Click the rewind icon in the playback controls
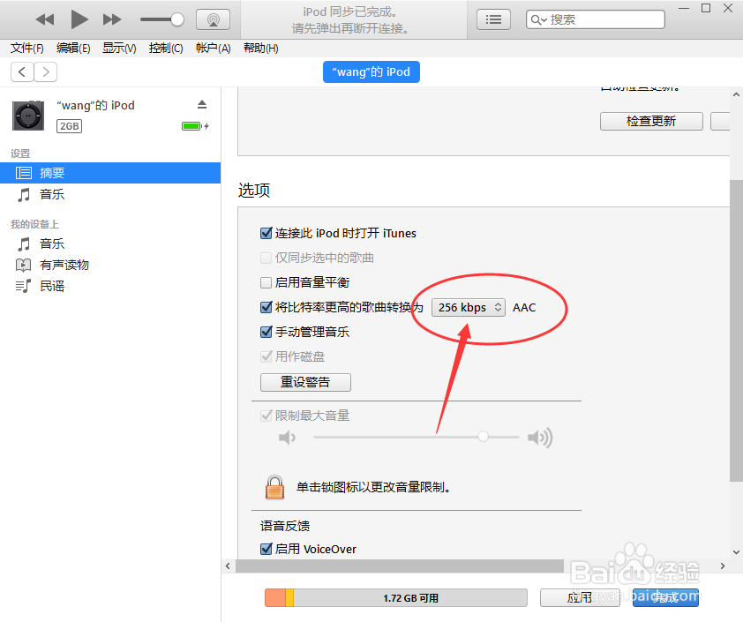 tap(45, 19)
